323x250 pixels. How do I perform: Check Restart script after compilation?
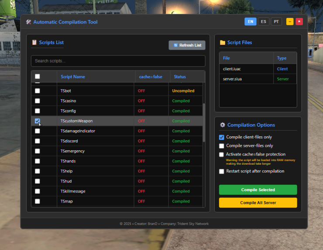click(222, 172)
